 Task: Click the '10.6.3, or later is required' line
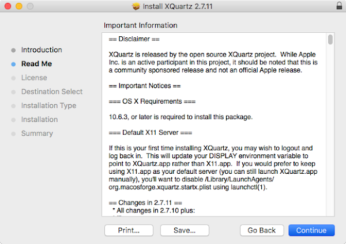pos(180,117)
